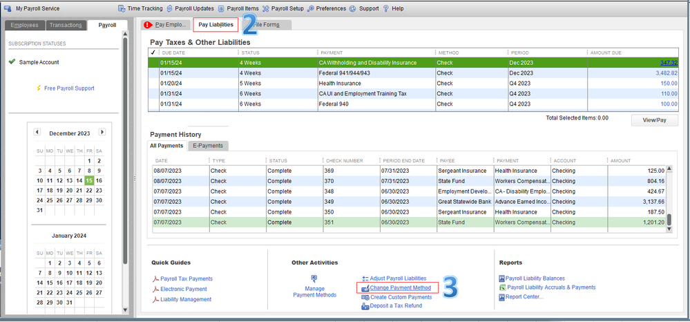Tick the checkbox for the Health Insurance liability
690x322 pixels.
coord(155,83)
